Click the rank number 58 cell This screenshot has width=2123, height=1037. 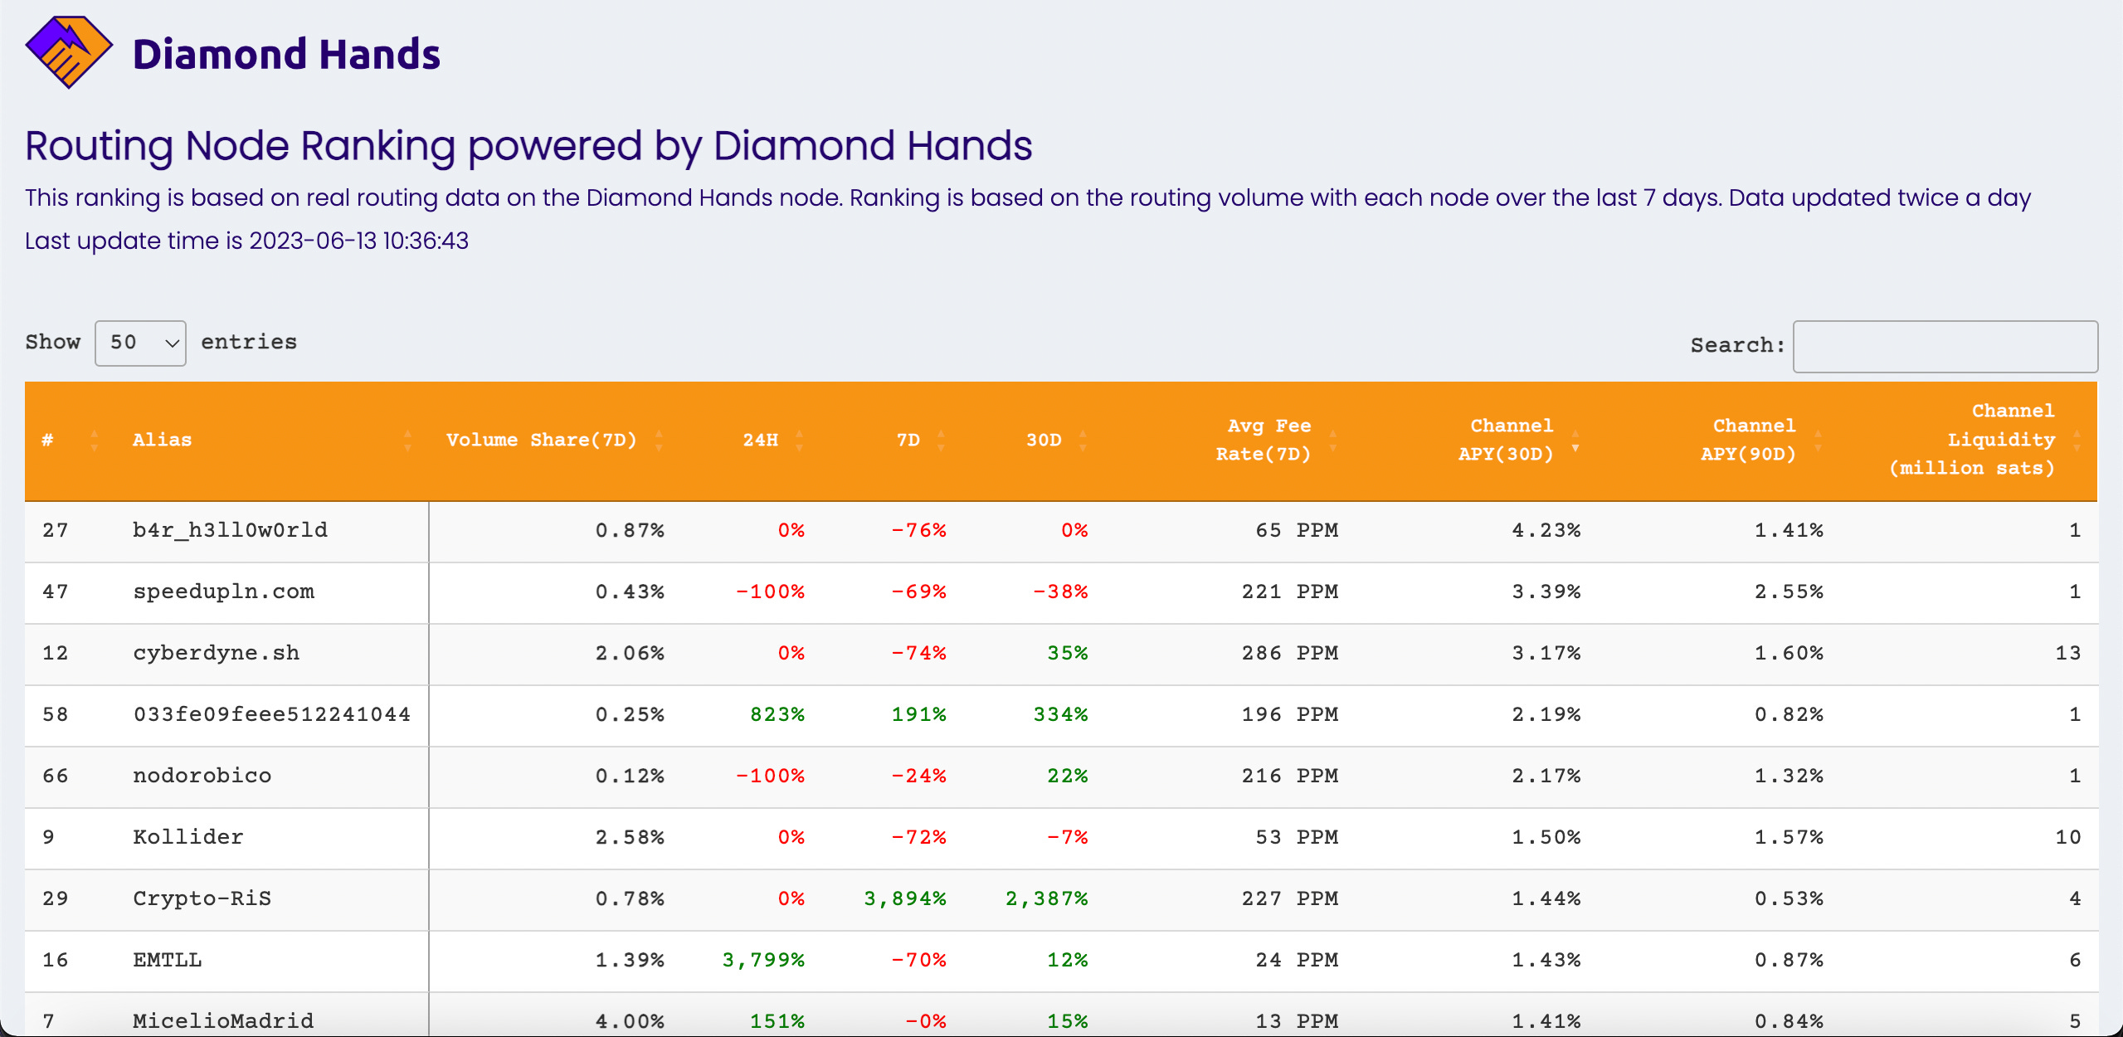click(x=56, y=715)
